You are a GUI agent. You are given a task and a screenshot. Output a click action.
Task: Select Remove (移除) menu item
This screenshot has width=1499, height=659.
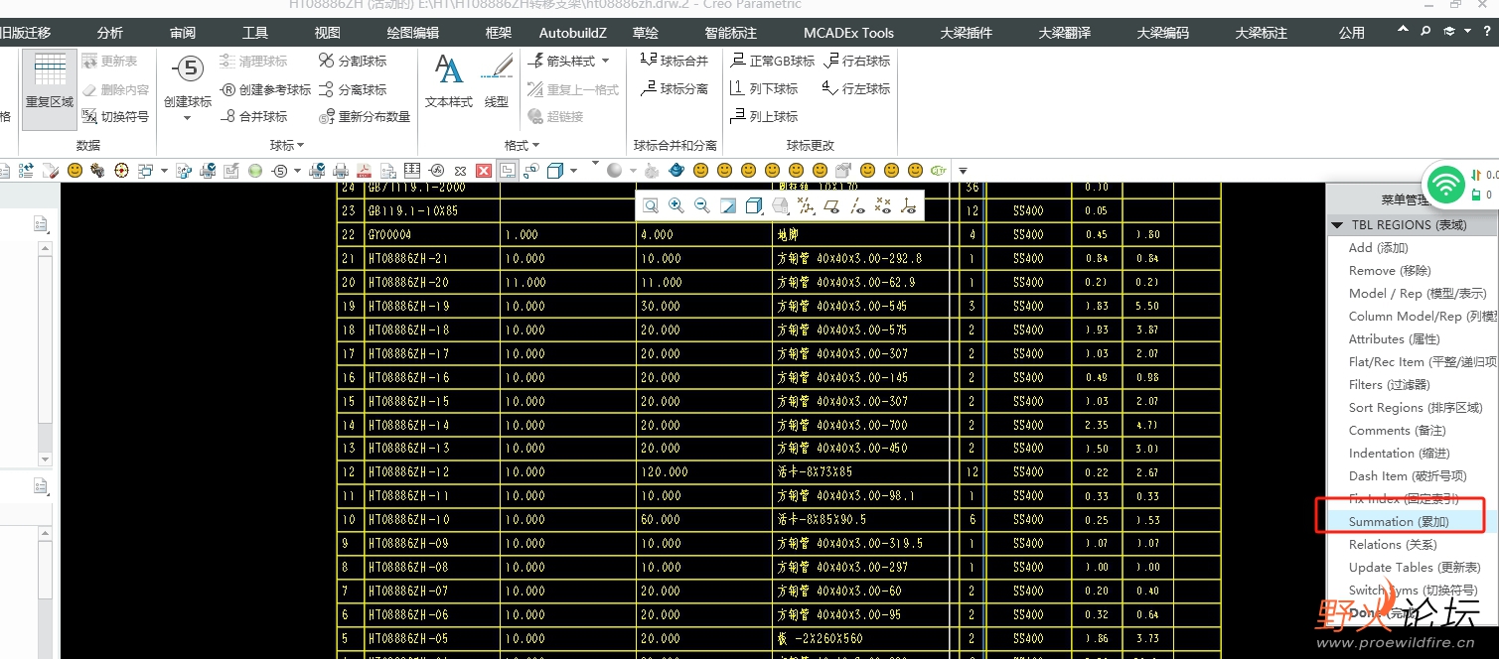tap(1390, 271)
